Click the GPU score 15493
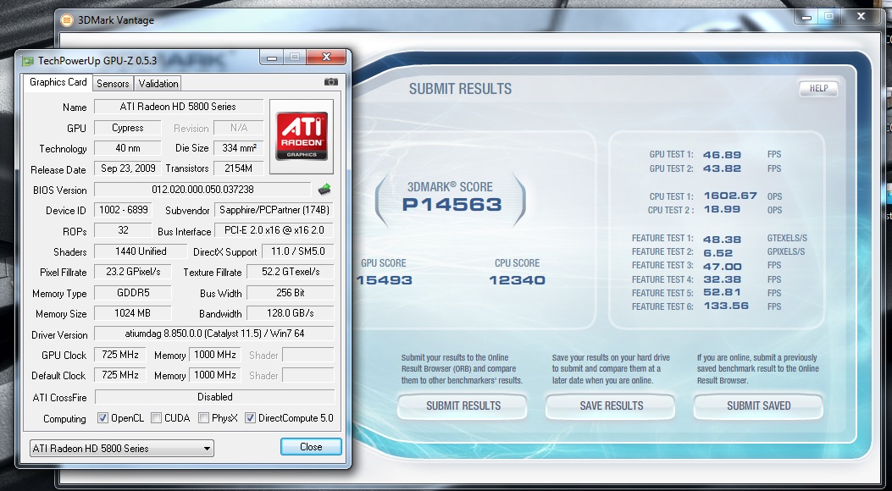 click(x=385, y=280)
